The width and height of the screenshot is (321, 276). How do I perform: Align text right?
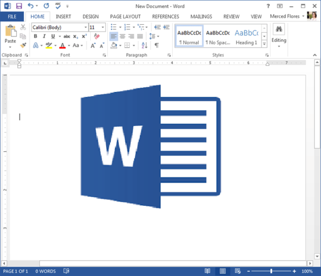(x=132, y=36)
